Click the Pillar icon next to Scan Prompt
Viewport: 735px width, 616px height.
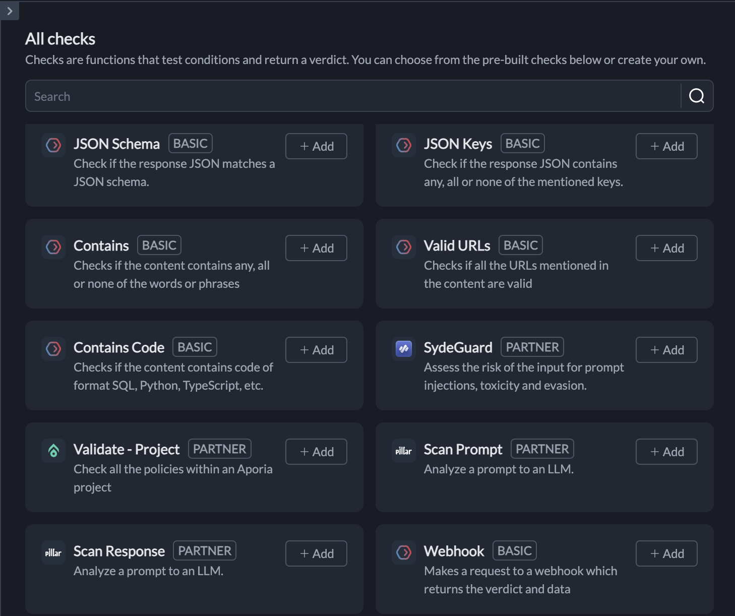[x=403, y=451]
